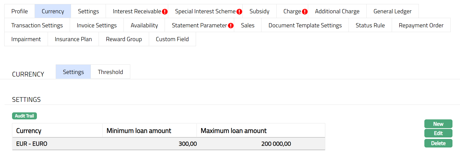Click the red alert icon beside Charge

(305, 12)
